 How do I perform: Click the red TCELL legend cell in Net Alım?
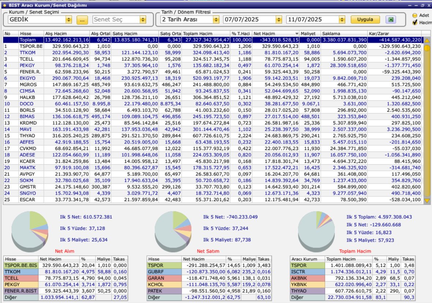21,278
